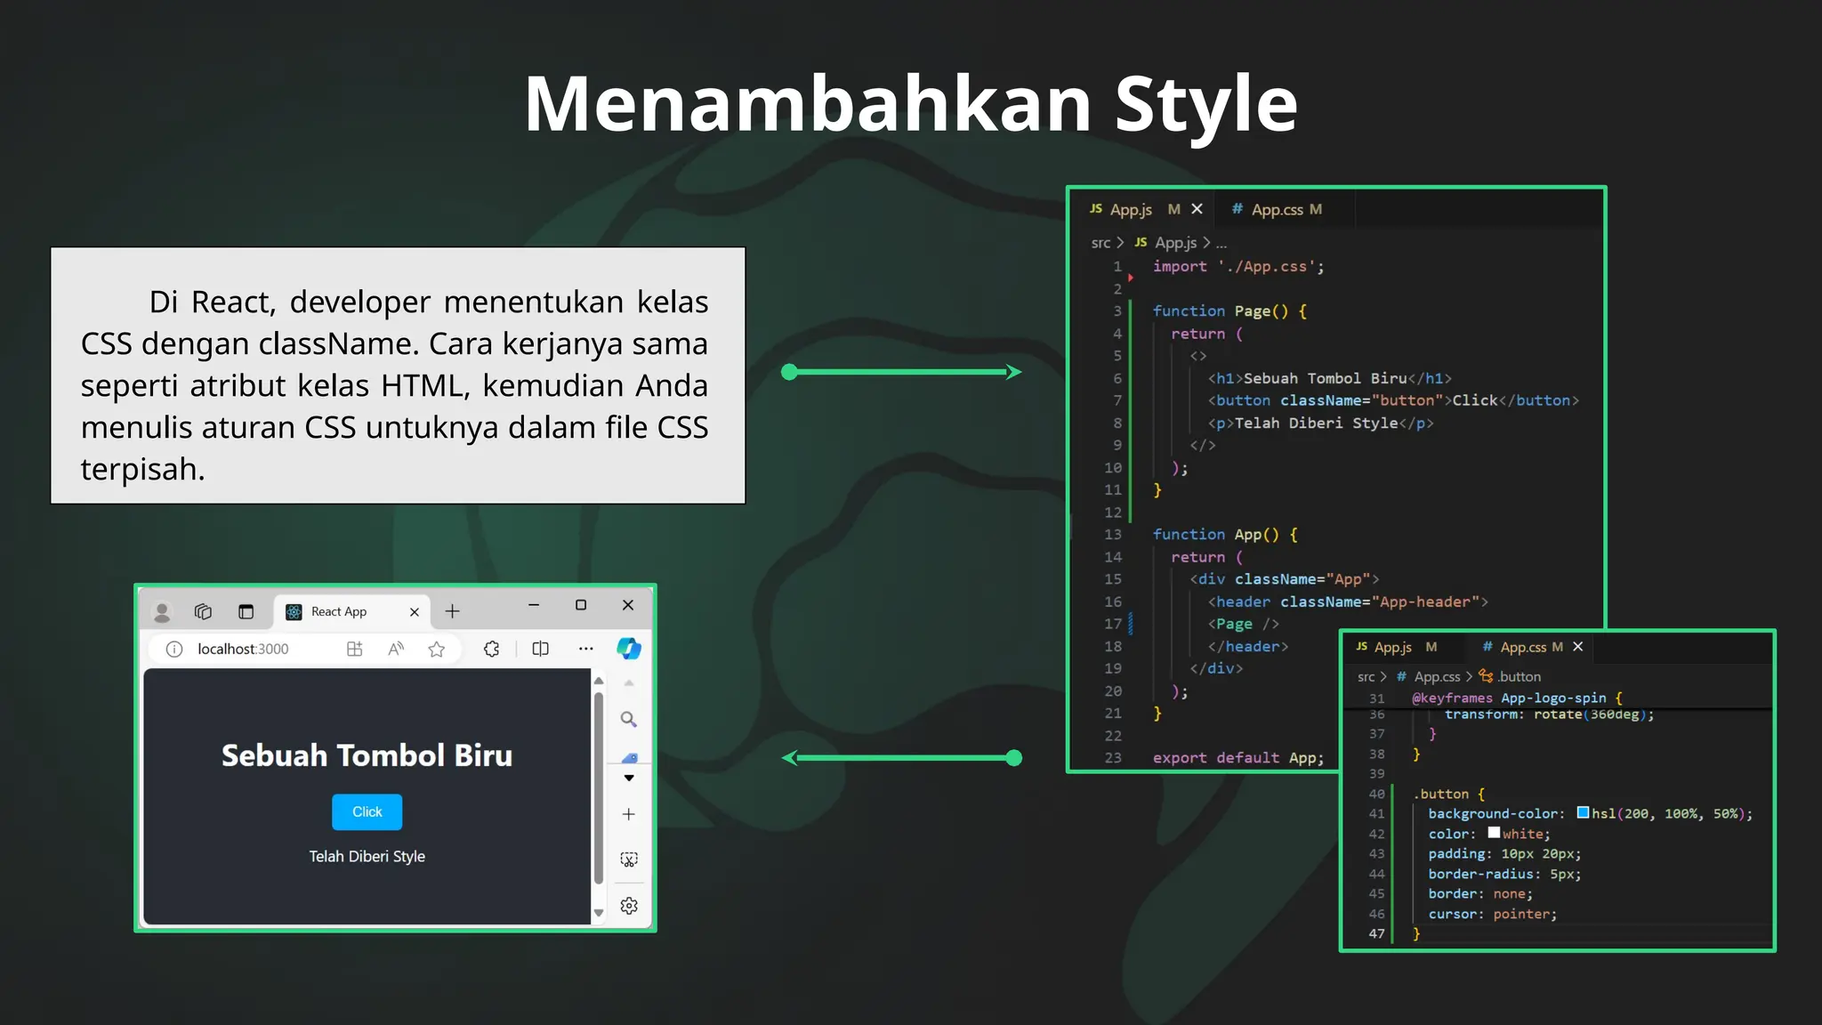
Task: Click the .button breadcrumb in App.css
Action: coord(1519,677)
